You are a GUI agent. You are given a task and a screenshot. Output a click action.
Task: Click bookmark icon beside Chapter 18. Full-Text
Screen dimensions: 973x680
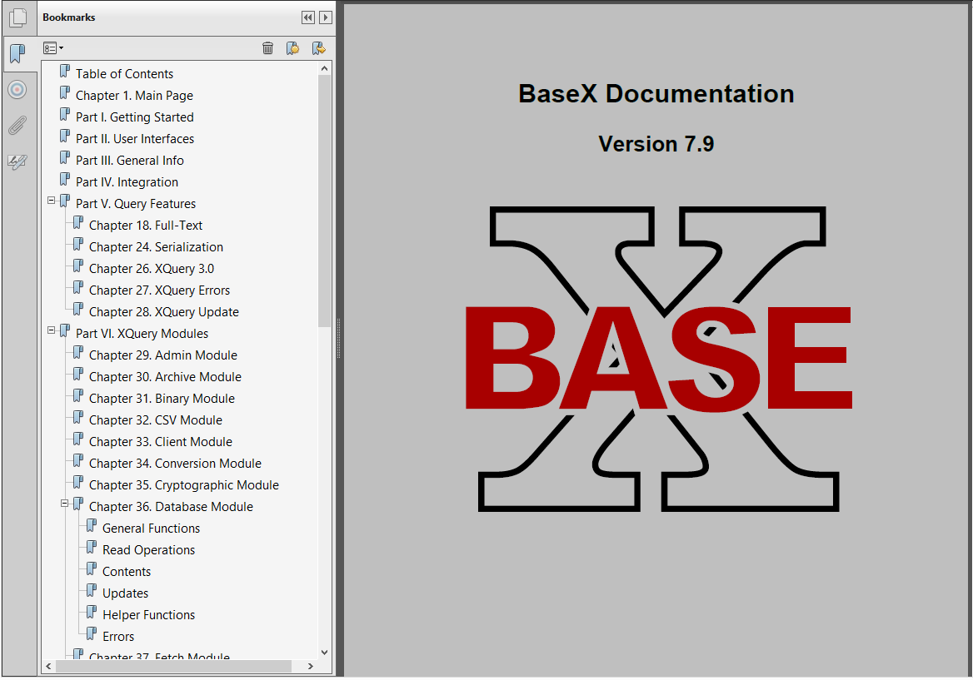coord(77,223)
